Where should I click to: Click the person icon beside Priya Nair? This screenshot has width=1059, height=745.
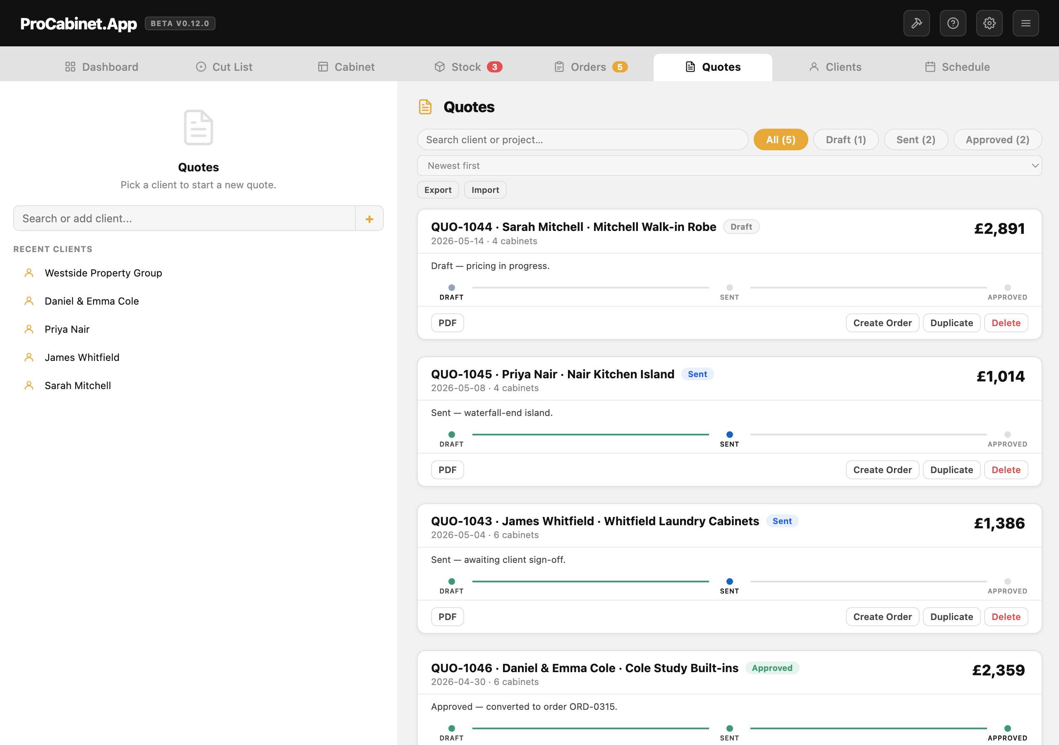coord(29,329)
